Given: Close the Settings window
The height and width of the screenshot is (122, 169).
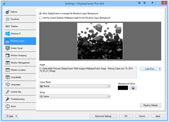Looking at the screenshot, I should click(x=164, y=3).
